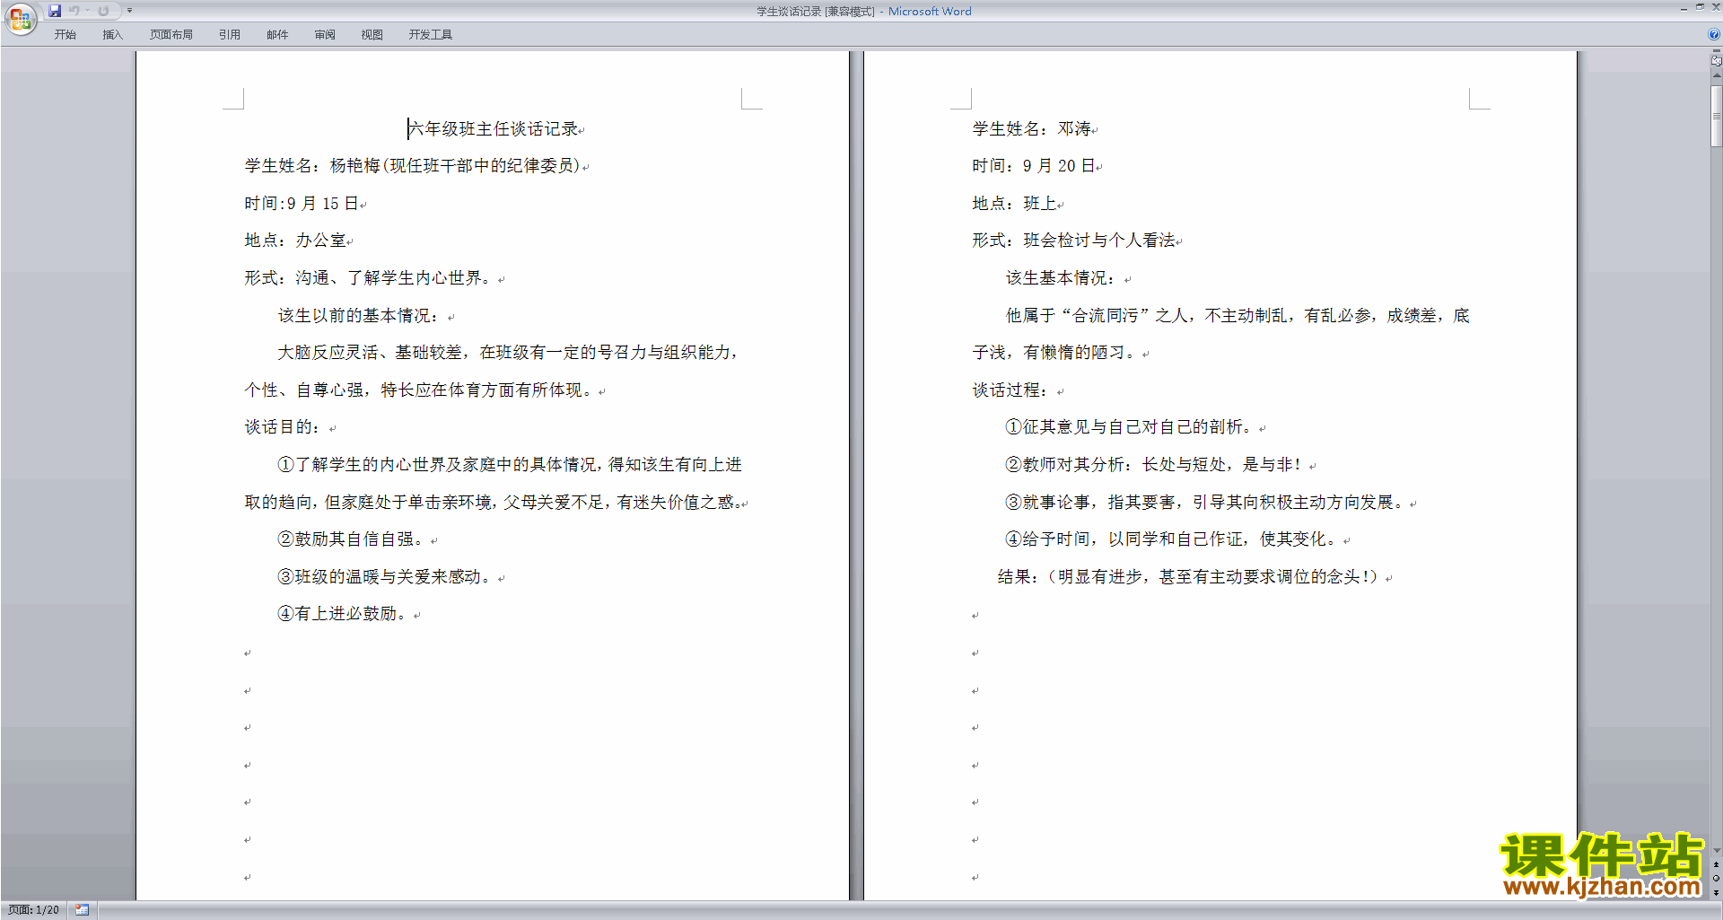
Task: Click the line 形式:沟通、了解学生内心世界
Action: (x=369, y=278)
